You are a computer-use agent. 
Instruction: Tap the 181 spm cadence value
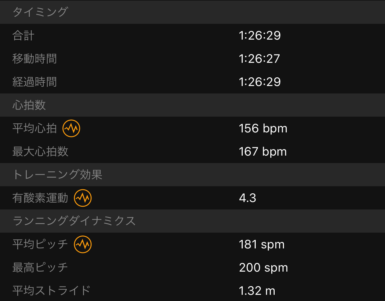pyautogui.click(x=262, y=244)
